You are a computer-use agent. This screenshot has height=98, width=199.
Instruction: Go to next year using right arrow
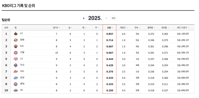[x=106, y=18]
